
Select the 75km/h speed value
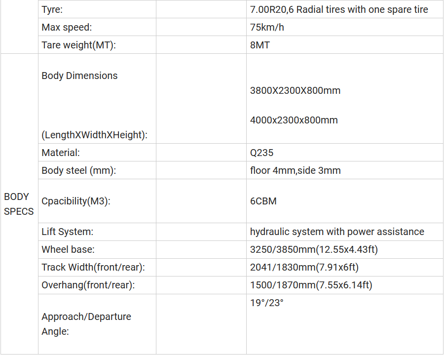267,28
